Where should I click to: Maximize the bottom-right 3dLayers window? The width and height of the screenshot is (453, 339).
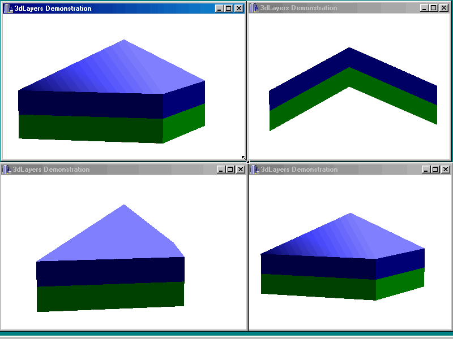(435, 169)
